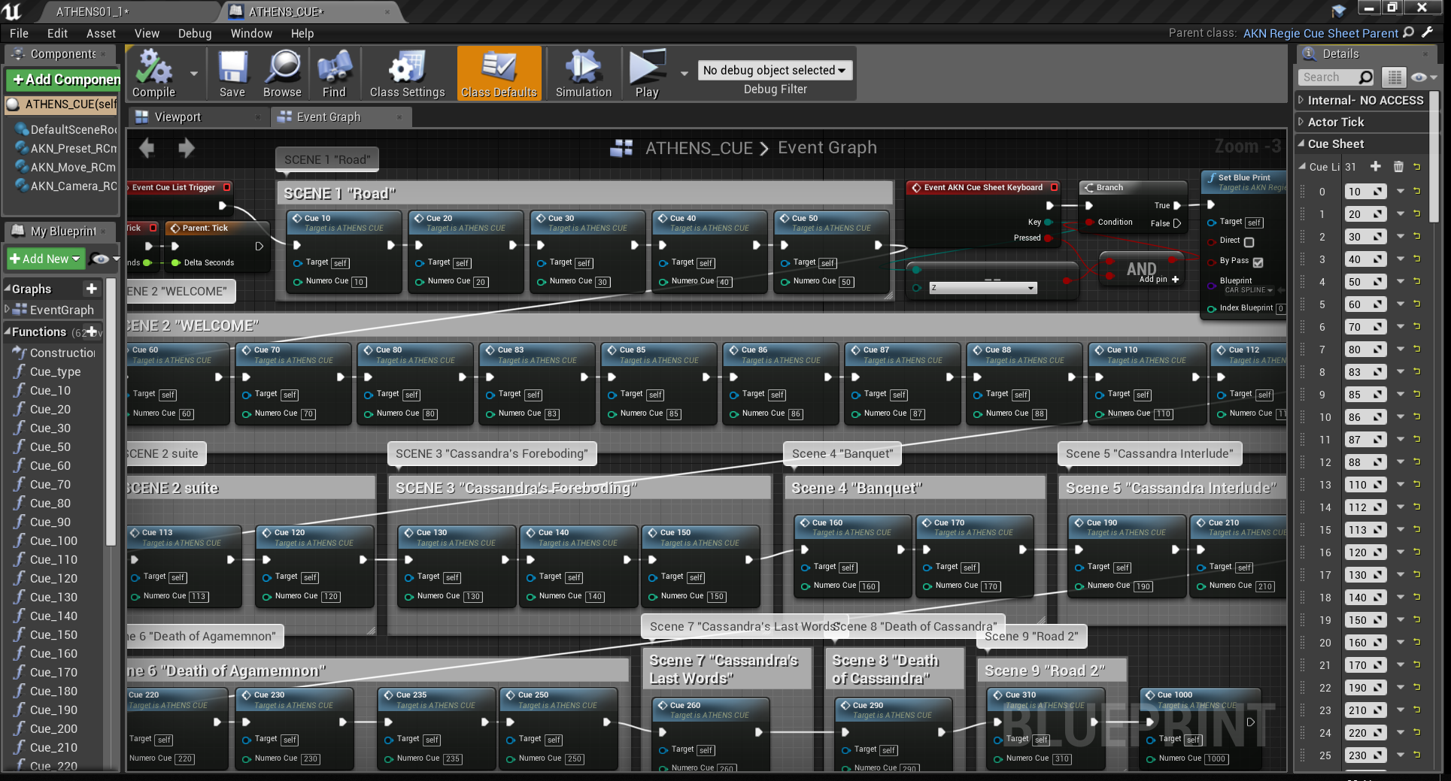Reset array element 0 to default
Image resolution: width=1451 pixels, height=781 pixels.
[1417, 191]
